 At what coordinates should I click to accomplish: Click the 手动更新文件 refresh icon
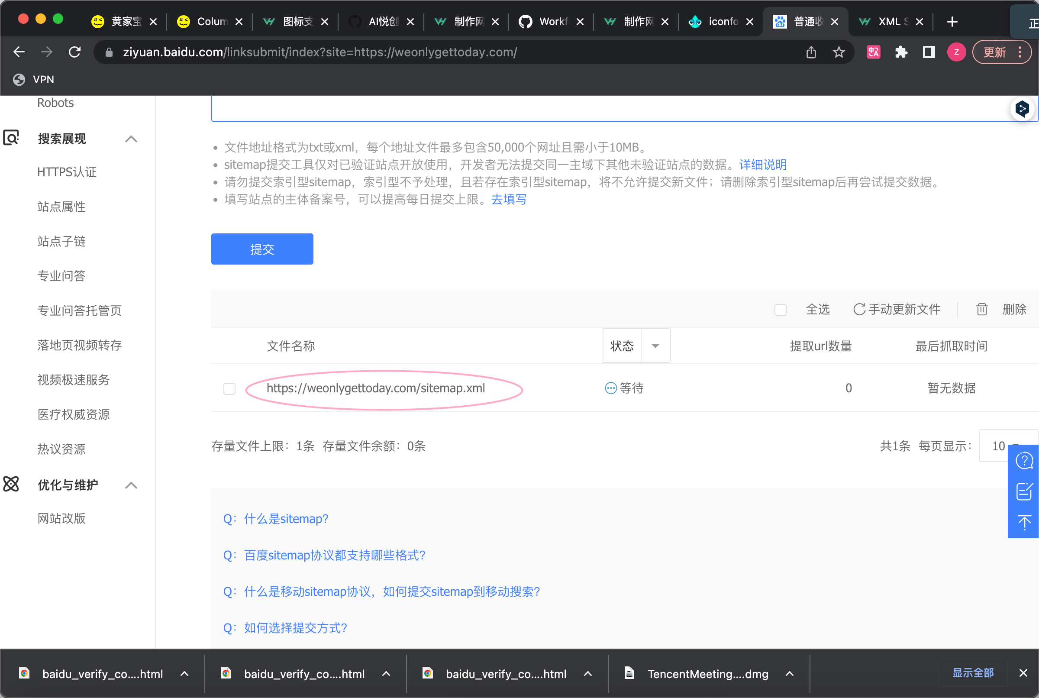click(859, 310)
